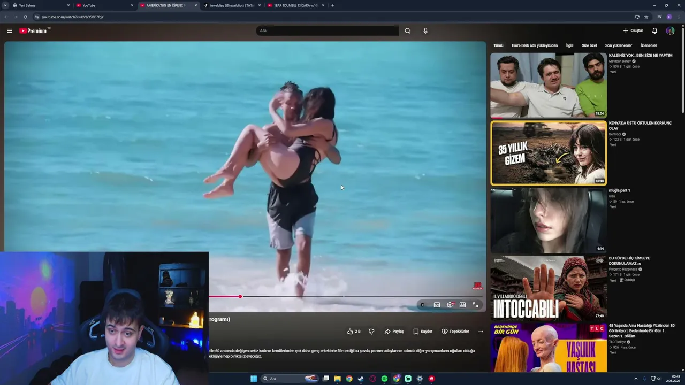Click the YouTube search input field
685x385 pixels.
(x=328, y=31)
